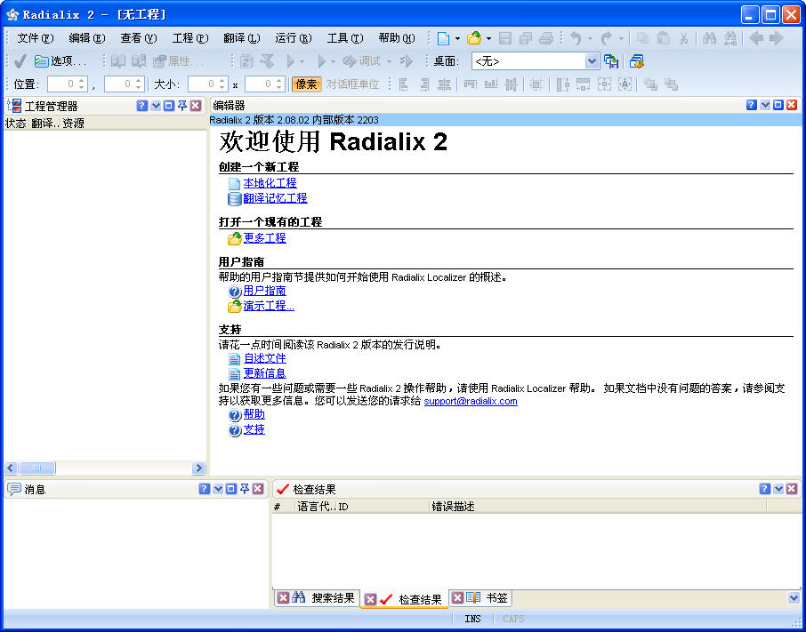
Task: Expand the 桌面 combo box showing <无>
Action: tap(592, 61)
